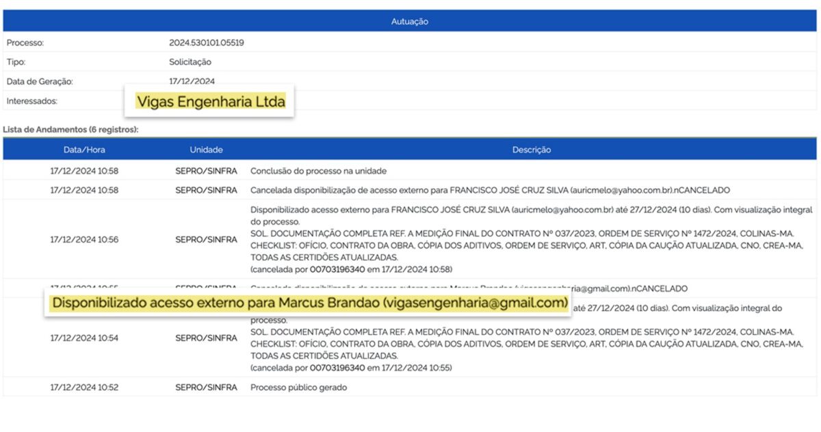Image resolution: width=821 pixels, height=432 pixels.
Task: Click the 17/12/2024 10:56 timestamp cell
Action: 84,240
